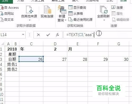Click cell C1 with 年
The width and height of the screenshot is (132, 104).
click(31, 49)
